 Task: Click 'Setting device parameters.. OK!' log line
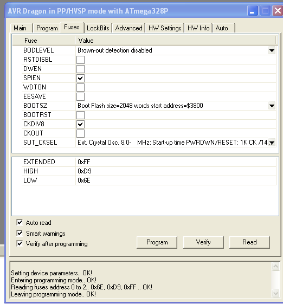pyautogui.click(x=52, y=273)
